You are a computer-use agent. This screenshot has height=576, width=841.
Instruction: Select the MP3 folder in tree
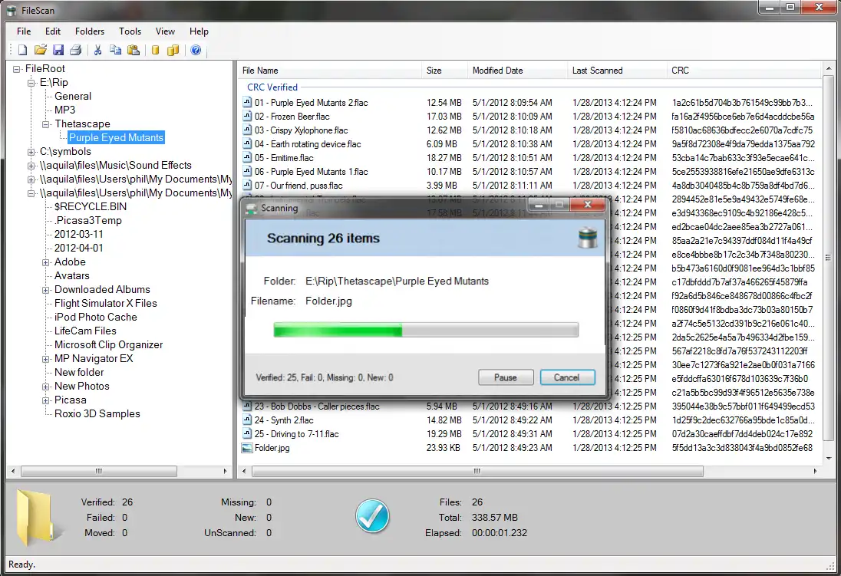(x=64, y=110)
